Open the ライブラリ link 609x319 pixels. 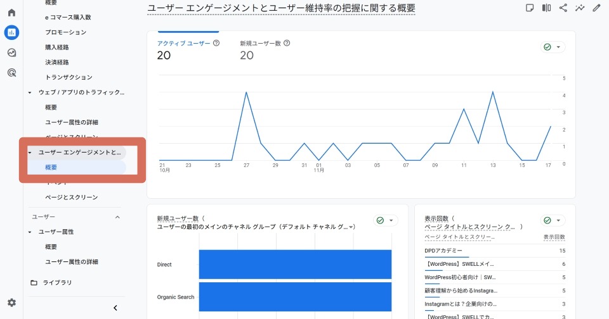point(57,282)
